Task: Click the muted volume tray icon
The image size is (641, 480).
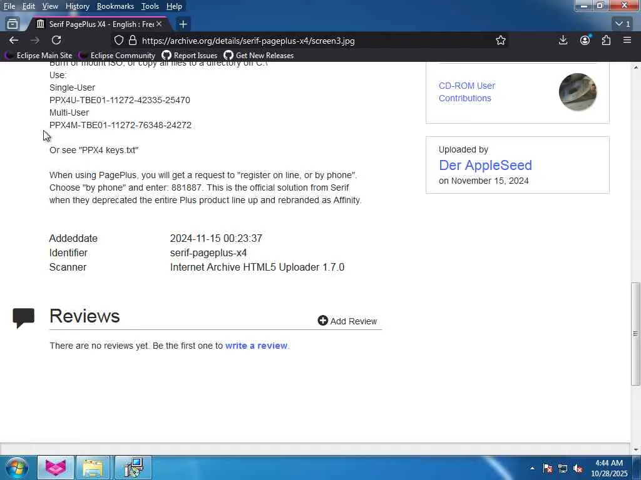Action: pos(578,468)
